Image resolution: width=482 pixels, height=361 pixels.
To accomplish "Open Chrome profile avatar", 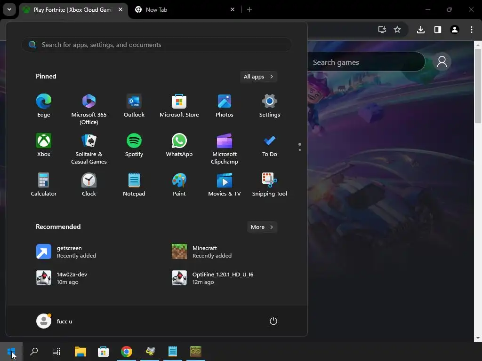I will click(x=455, y=30).
